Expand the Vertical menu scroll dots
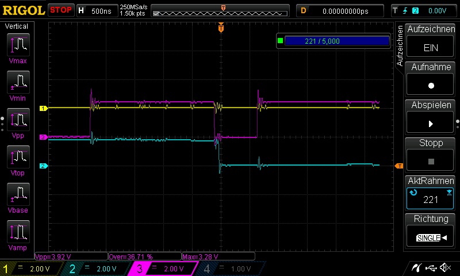This screenshot has height=276, width=460. tap(2, 120)
